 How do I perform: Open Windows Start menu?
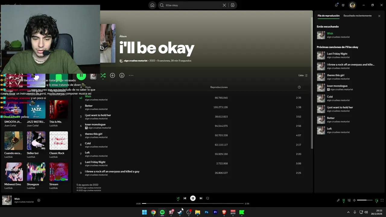point(144,212)
